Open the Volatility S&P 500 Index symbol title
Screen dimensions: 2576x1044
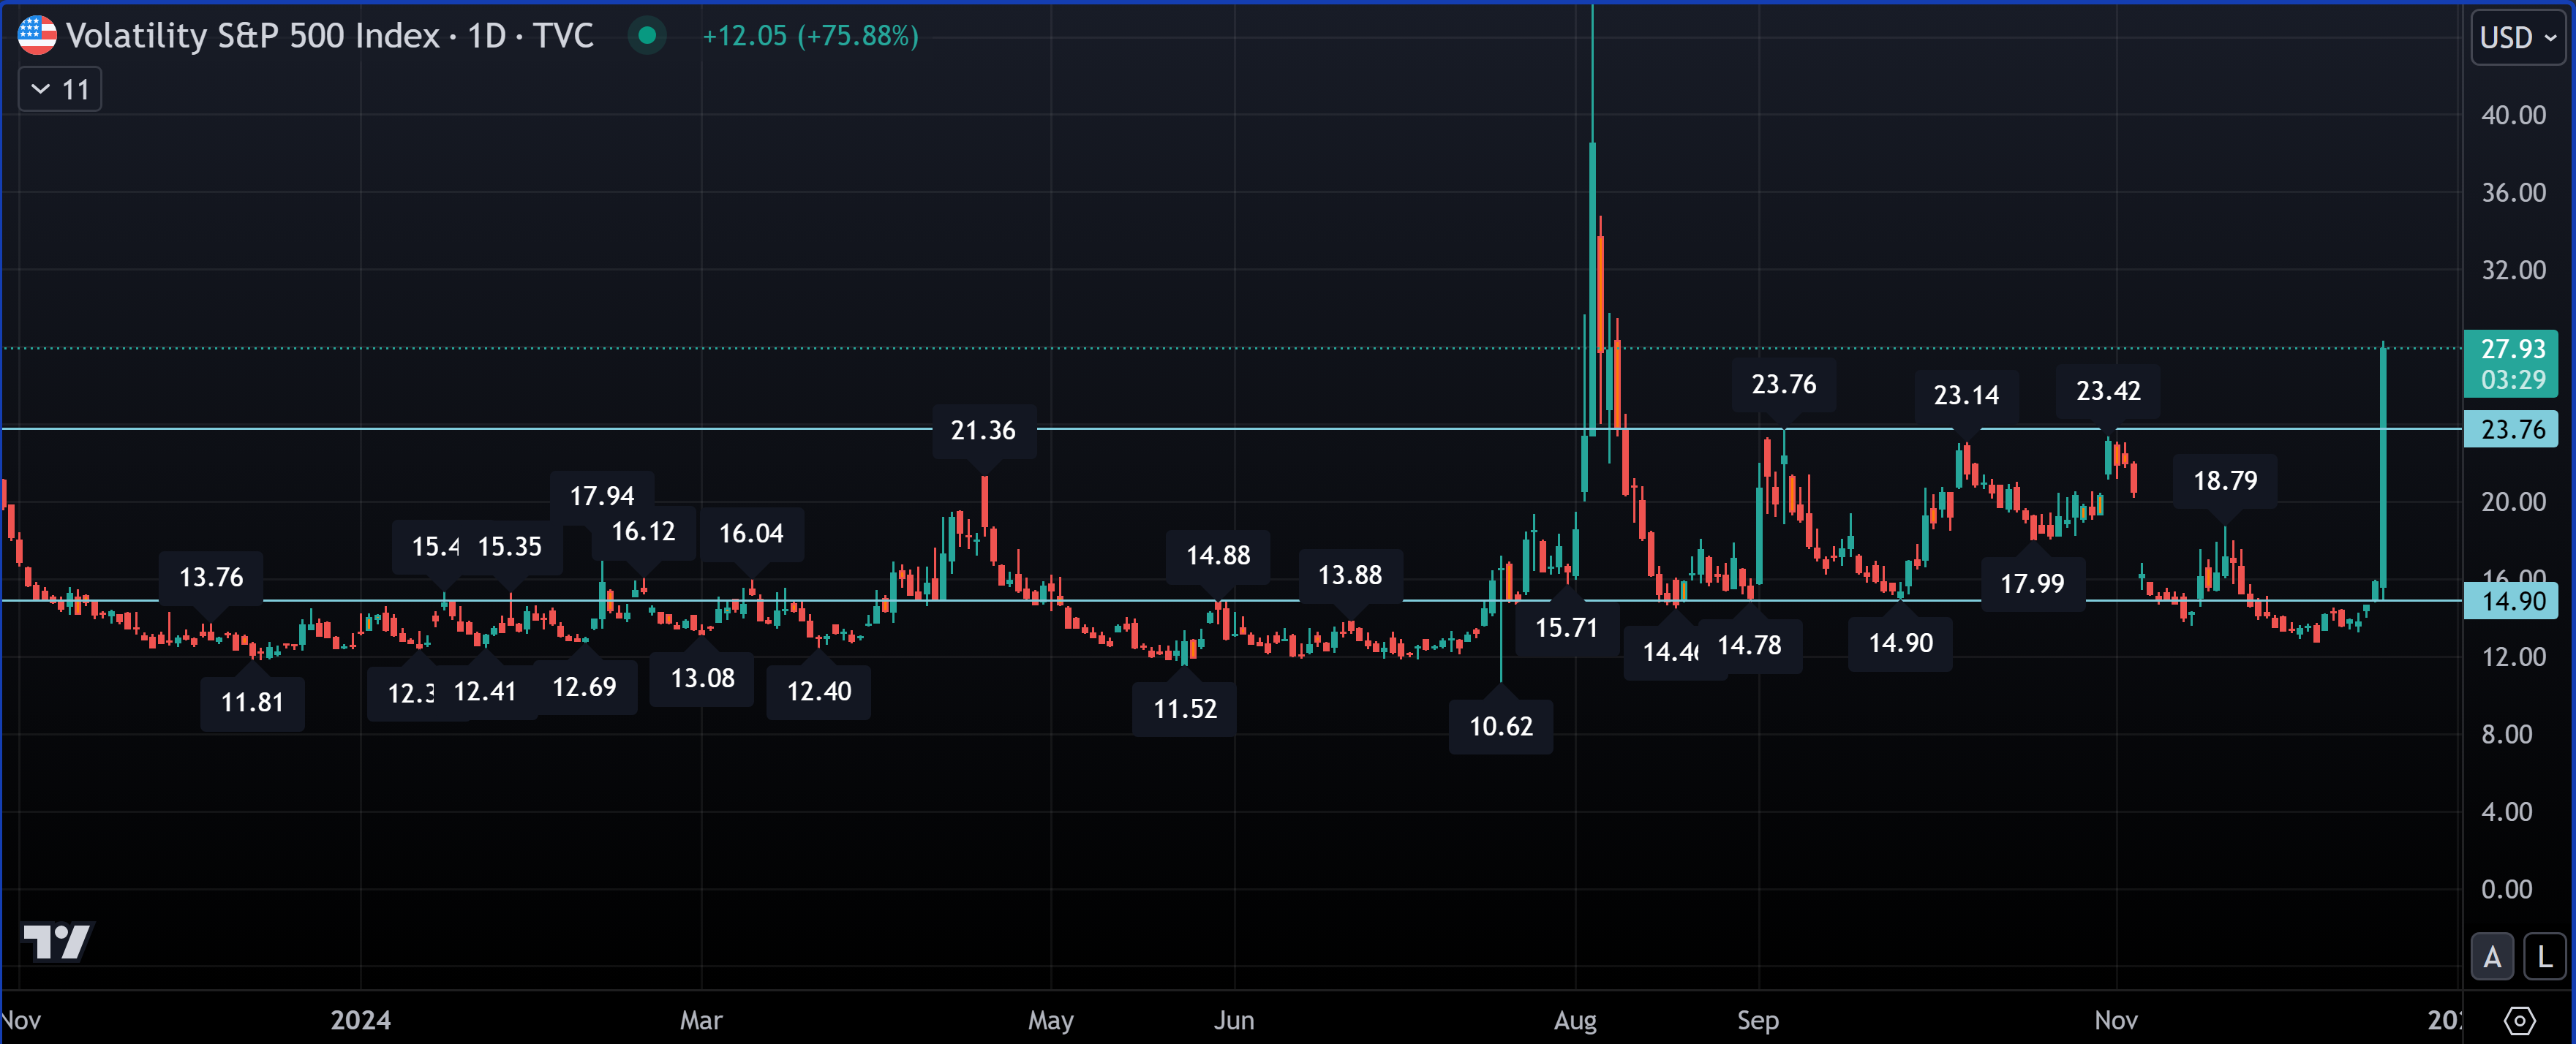click(329, 36)
